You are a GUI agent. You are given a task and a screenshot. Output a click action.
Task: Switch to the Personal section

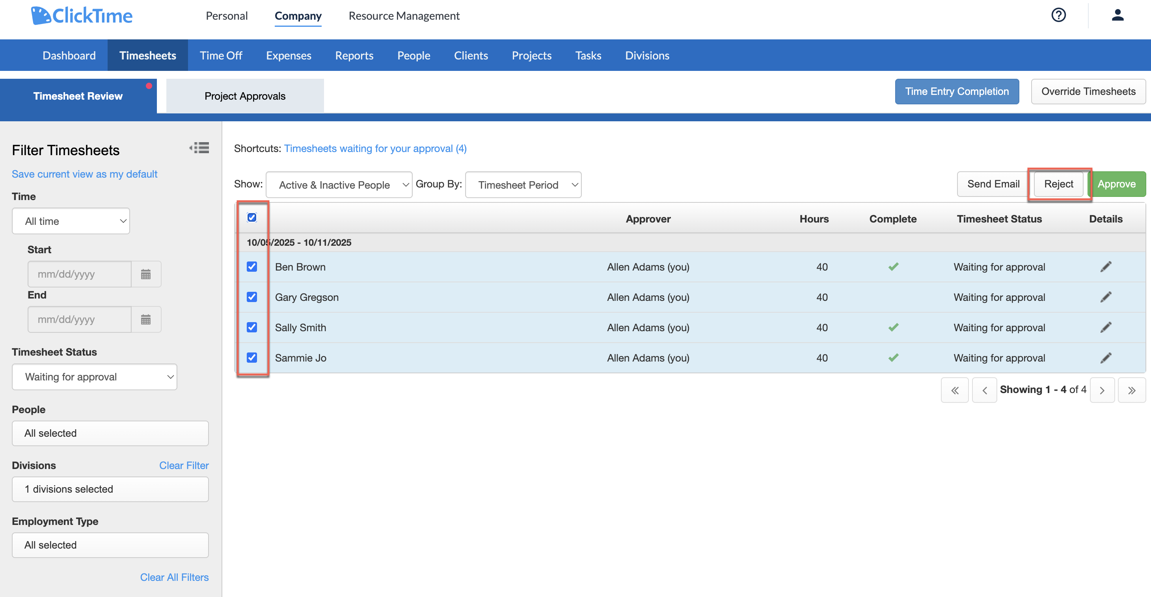(227, 16)
